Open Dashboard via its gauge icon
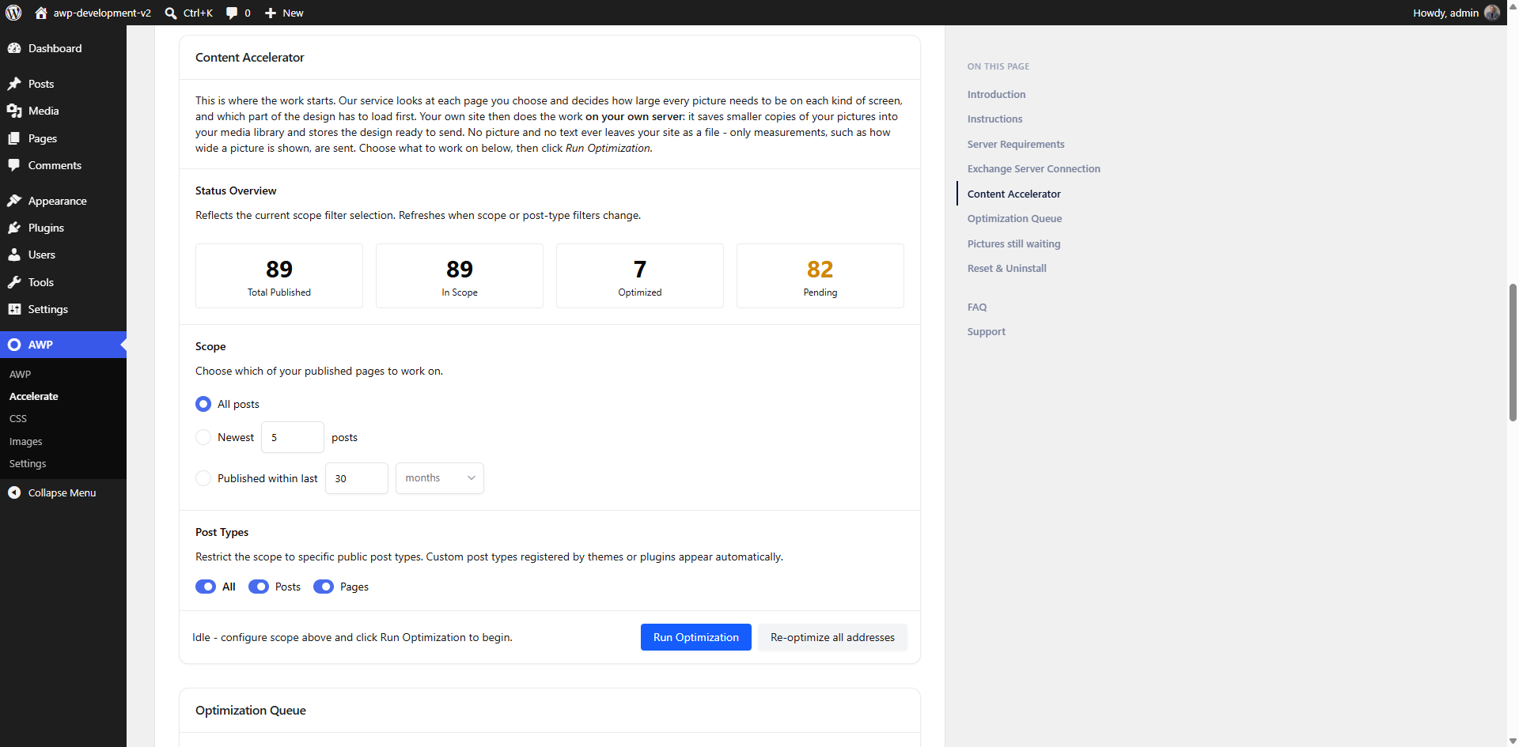 (x=14, y=48)
